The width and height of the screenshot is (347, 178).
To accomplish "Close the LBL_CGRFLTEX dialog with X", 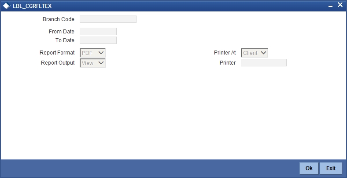I will click(340, 5).
